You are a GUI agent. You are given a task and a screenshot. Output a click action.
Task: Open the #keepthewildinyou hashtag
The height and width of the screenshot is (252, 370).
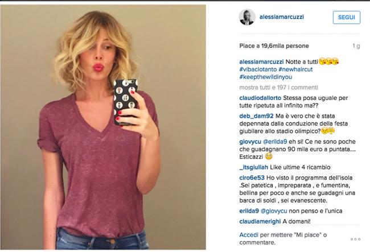[x=265, y=77]
